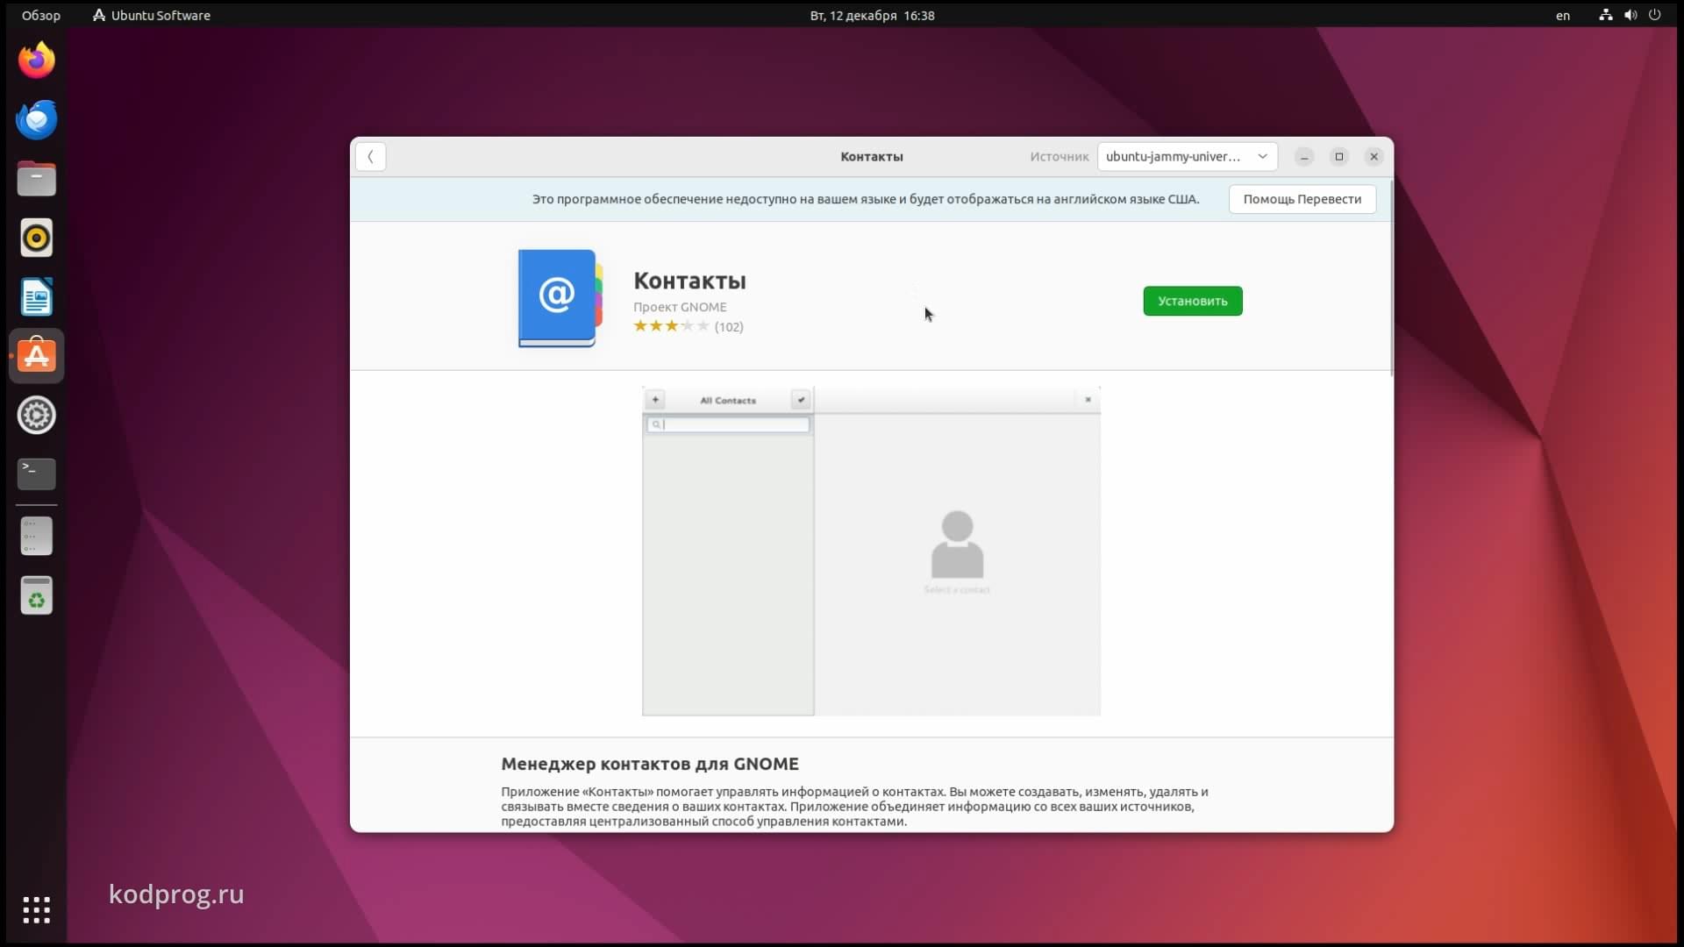Open the Обзор activities overview
1684x947 pixels.
[41, 15]
